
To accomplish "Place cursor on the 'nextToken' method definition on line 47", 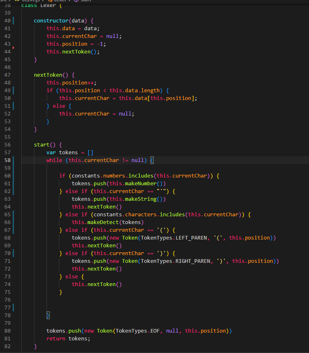I will 48,75.
